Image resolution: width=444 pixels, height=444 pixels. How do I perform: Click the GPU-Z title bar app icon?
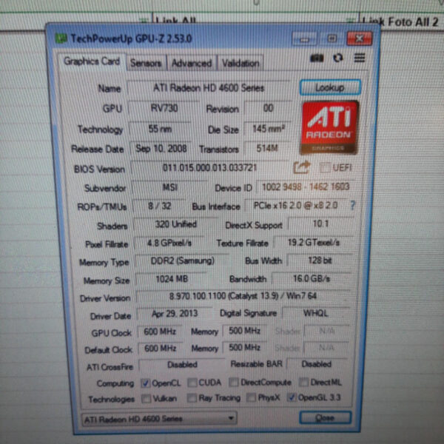pos(61,38)
